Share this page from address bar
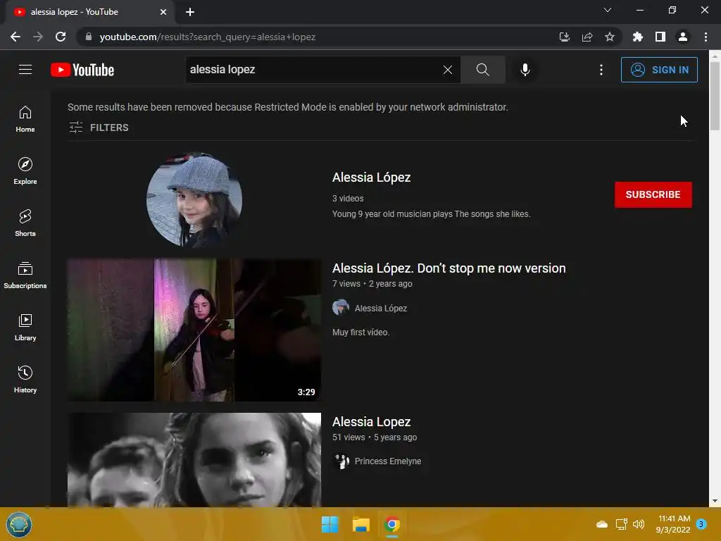 [587, 37]
